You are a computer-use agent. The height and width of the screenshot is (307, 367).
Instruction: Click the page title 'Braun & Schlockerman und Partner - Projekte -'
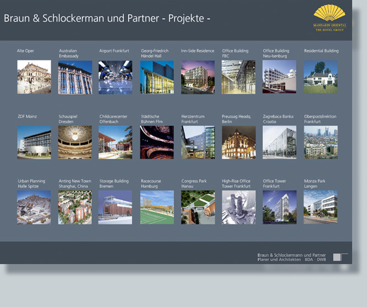point(107,18)
